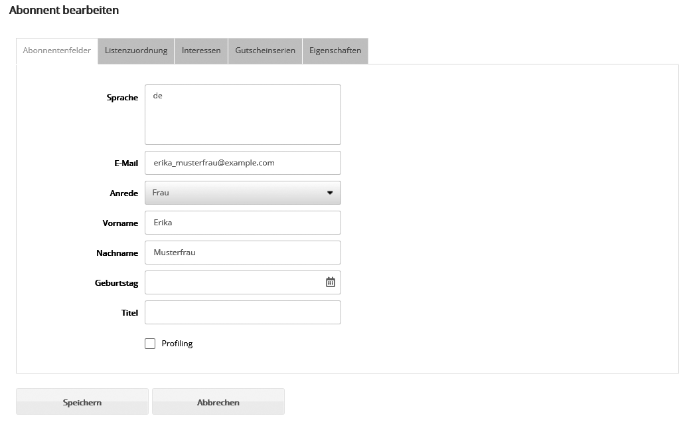Click the Profiling label text
The image size is (687, 426).
click(177, 344)
